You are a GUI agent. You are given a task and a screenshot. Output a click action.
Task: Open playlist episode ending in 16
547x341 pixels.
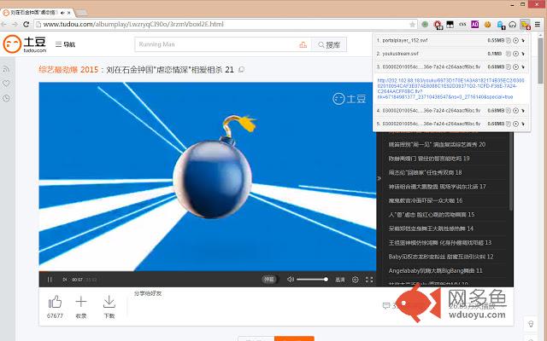tap(426, 200)
